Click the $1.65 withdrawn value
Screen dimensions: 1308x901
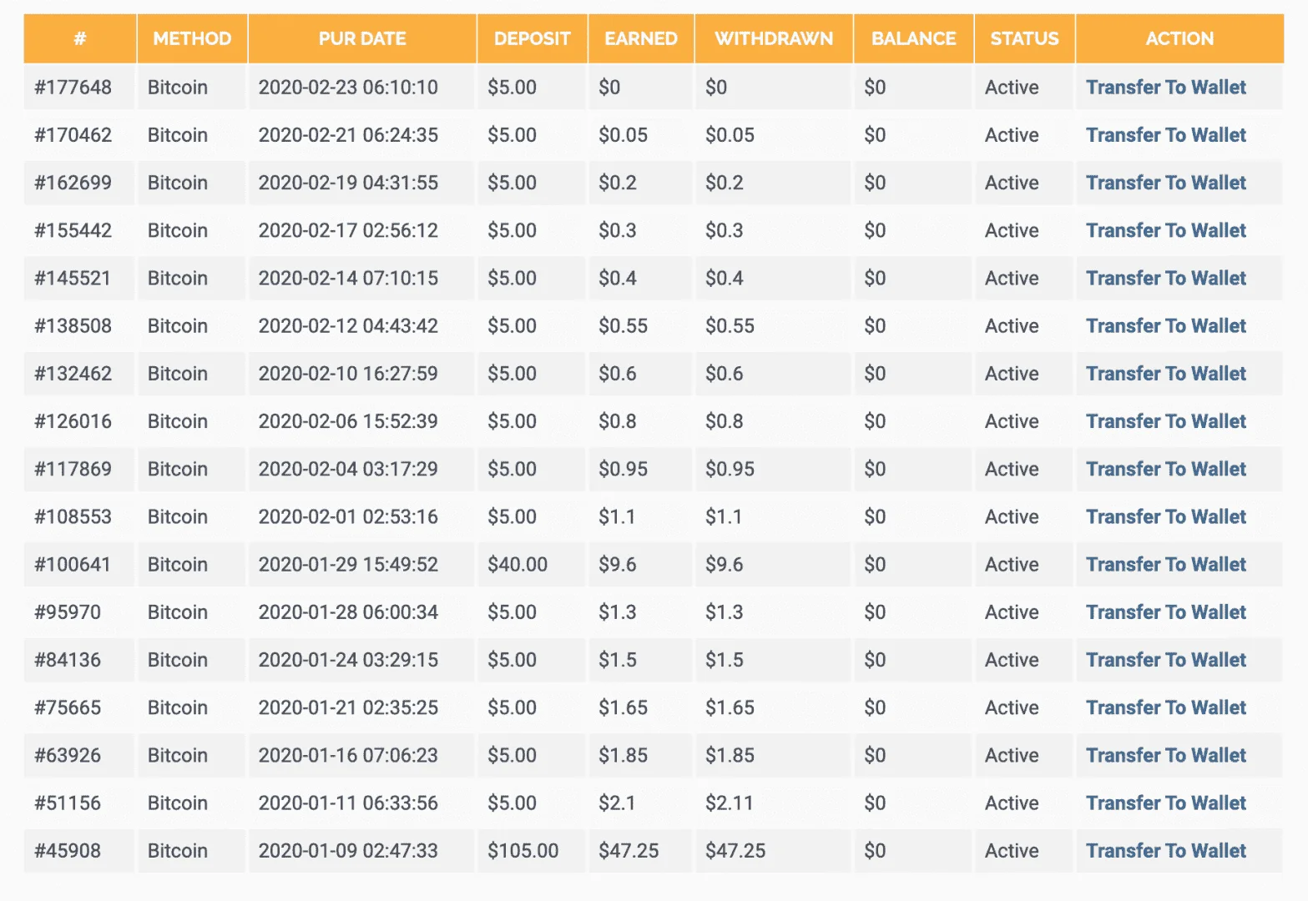tap(730, 707)
